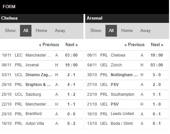Go to Next Chelsea fixtures
This screenshot has height=134, width=170.
[x=71, y=45]
